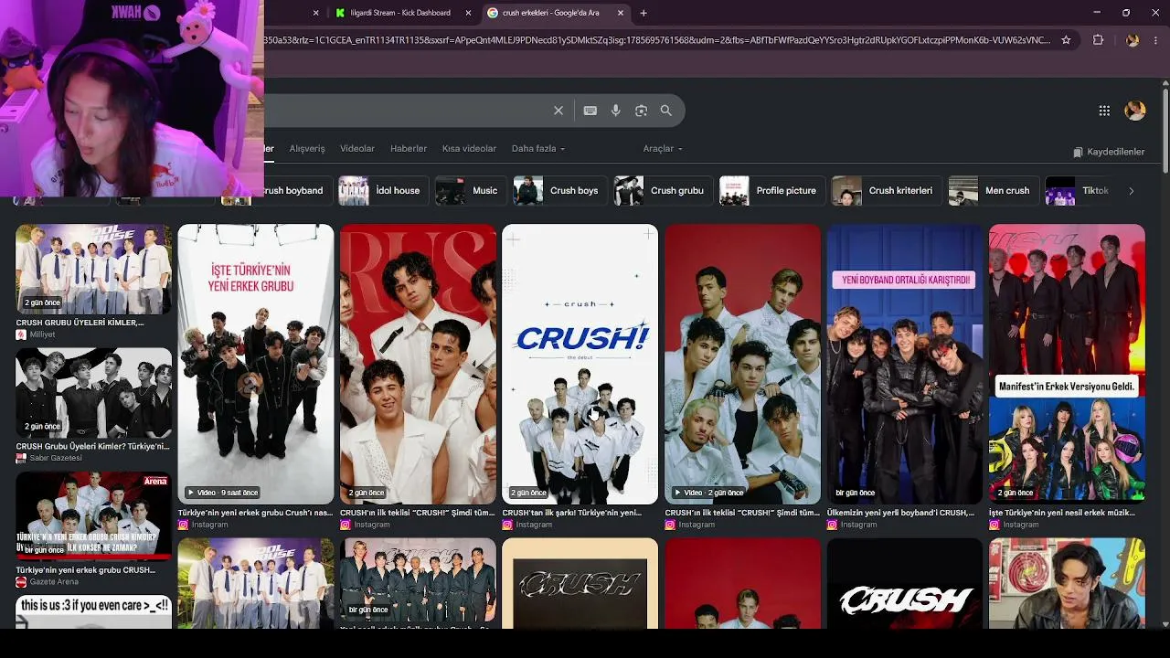This screenshot has height=658, width=1170.
Task: Open the Gazete Arena source link
Action: tap(48, 581)
